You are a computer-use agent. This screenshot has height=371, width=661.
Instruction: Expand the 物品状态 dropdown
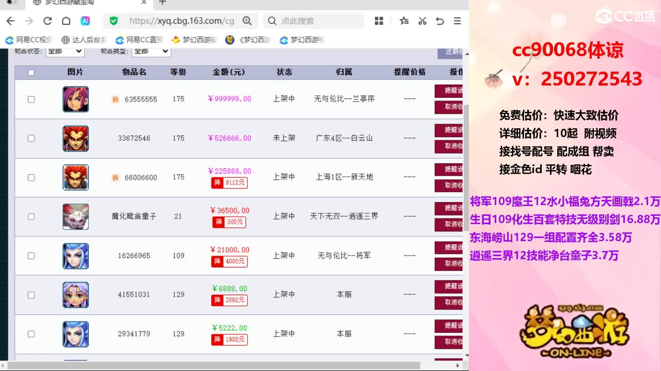(x=65, y=51)
